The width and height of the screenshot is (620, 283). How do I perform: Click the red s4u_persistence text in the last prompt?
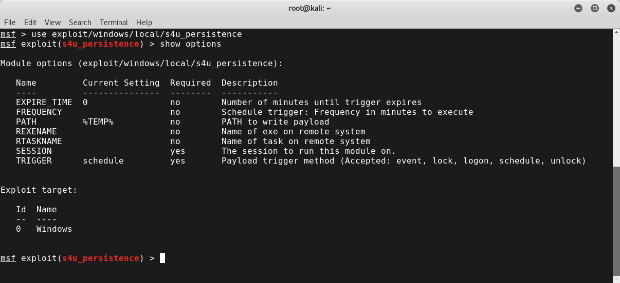click(x=101, y=258)
